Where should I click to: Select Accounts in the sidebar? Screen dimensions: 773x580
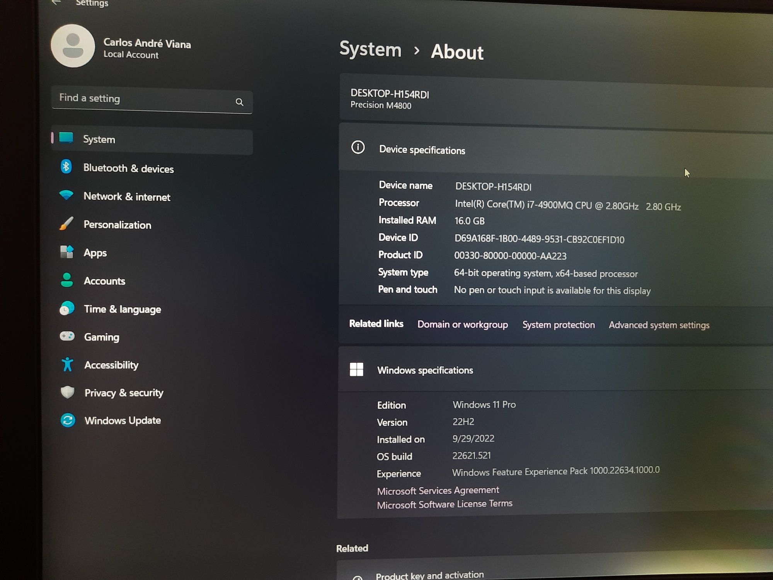(152, 281)
